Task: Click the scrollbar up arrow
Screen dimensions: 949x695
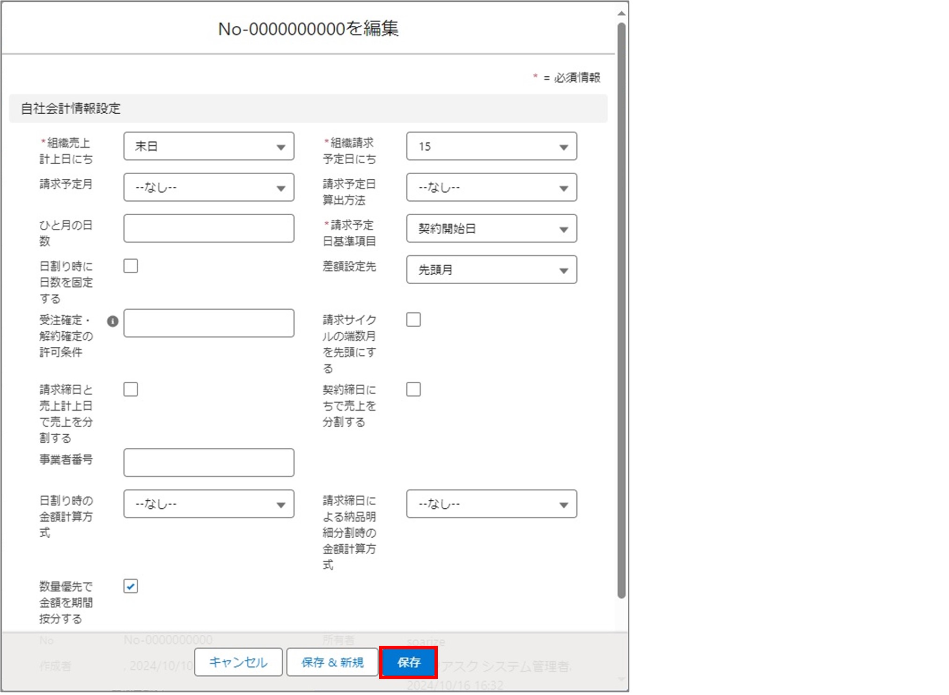Action: pyautogui.click(x=621, y=14)
